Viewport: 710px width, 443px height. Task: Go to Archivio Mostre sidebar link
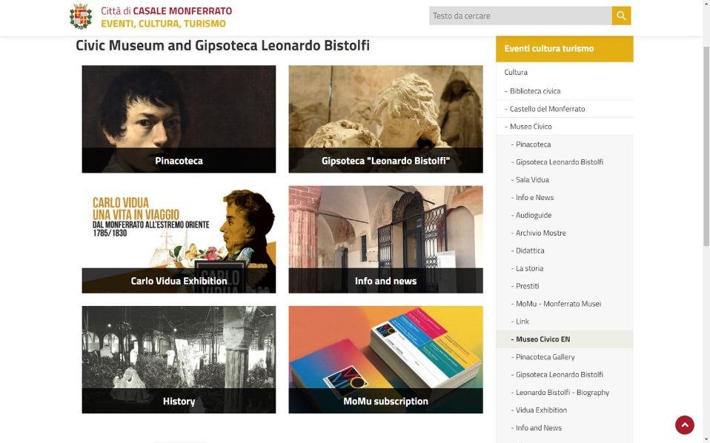[540, 233]
